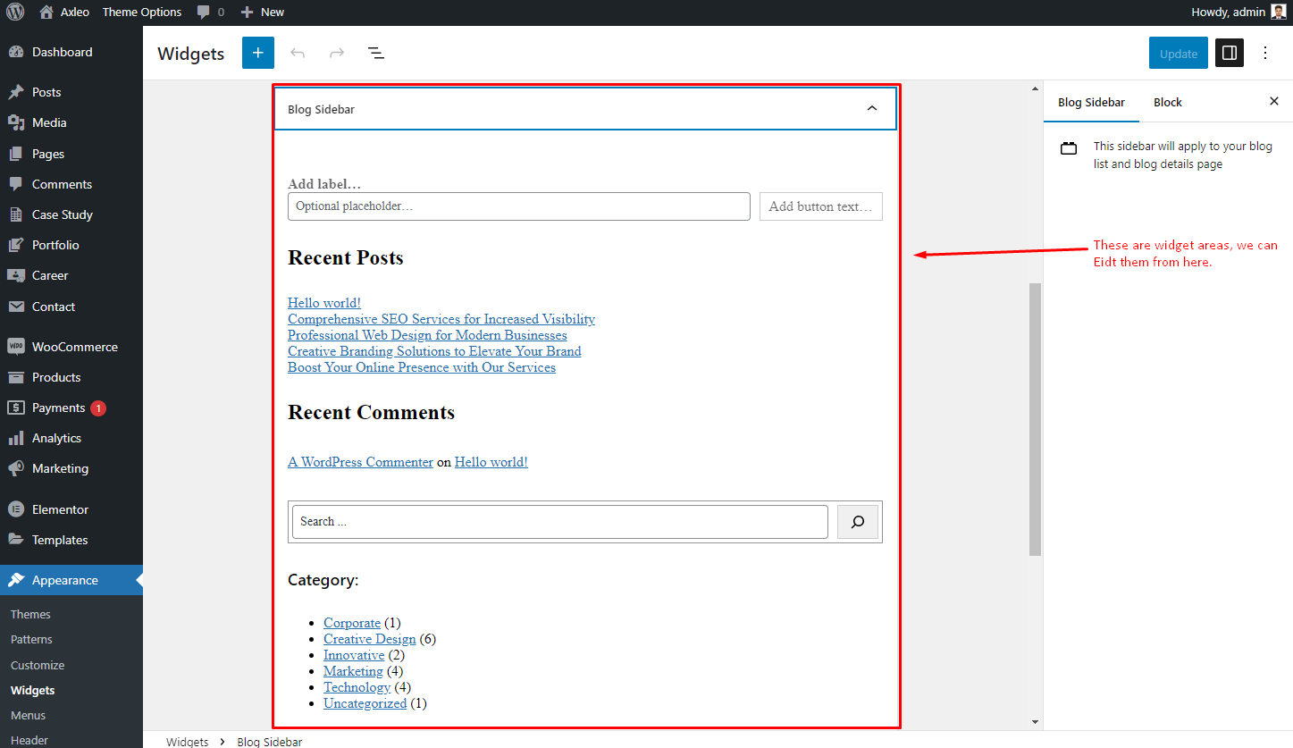Click the Undo arrow in toolbar
1293x748 pixels.
pos(298,53)
